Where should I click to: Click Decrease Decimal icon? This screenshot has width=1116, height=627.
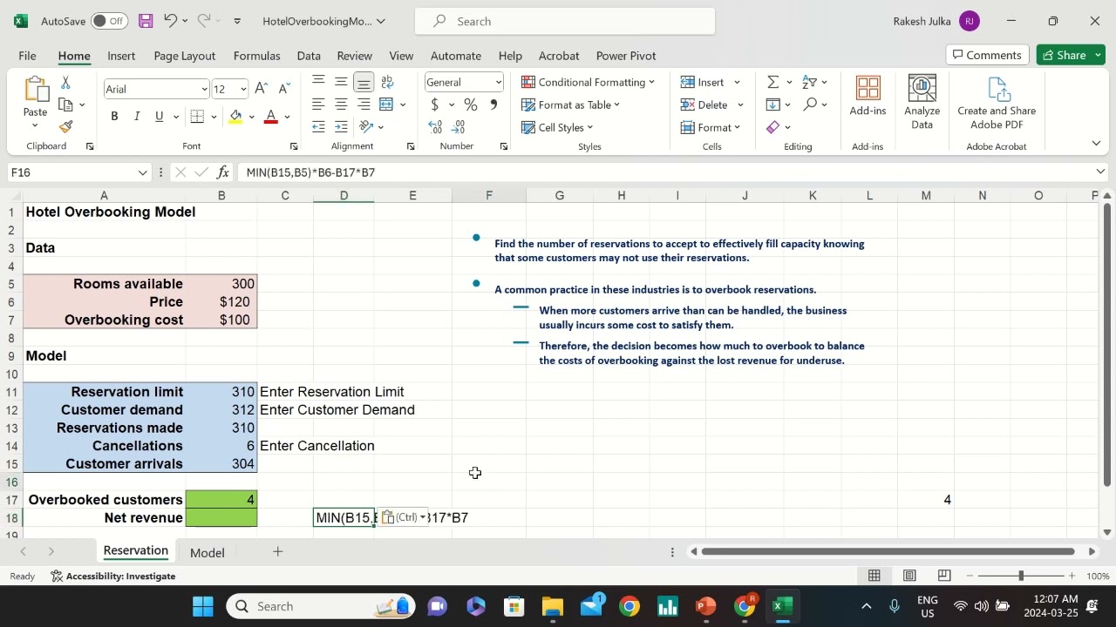pyautogui.click(x=459, y=127)
